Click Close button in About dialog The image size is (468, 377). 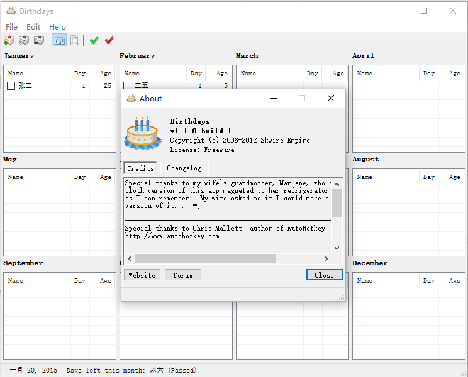324,275
